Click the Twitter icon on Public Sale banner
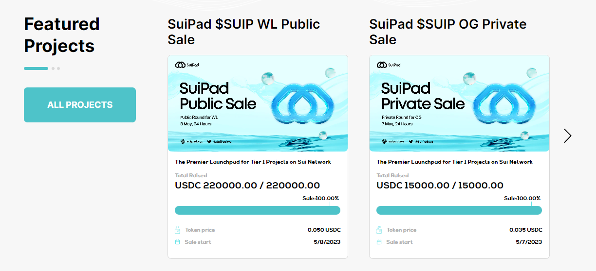596x271 pixels. (x=209, y=142)
